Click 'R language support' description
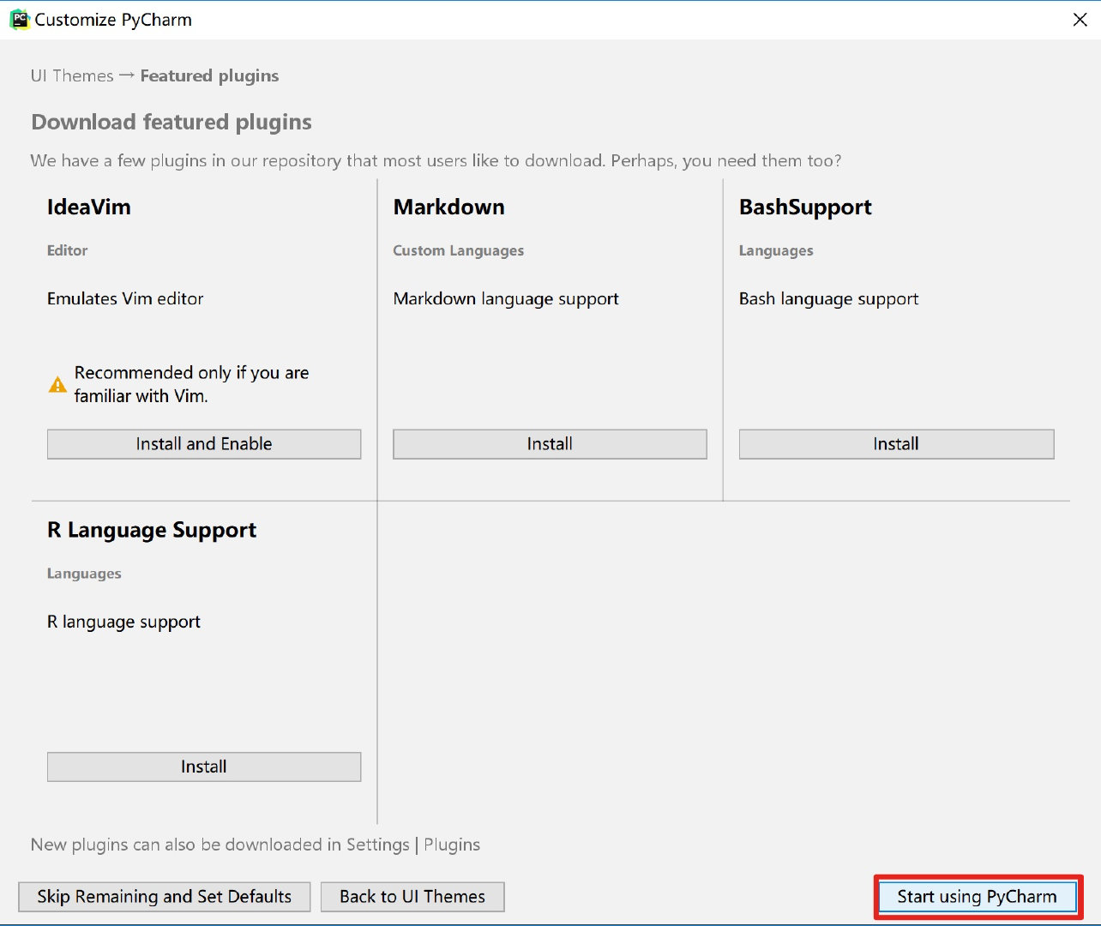This screenshot has width=1101, height=926. (123, 622)
